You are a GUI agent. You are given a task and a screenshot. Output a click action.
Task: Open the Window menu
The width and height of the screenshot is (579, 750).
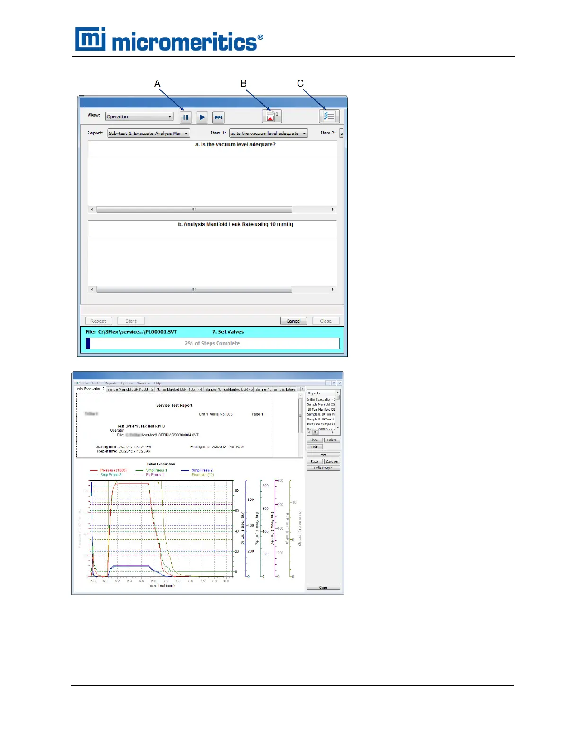143,383
